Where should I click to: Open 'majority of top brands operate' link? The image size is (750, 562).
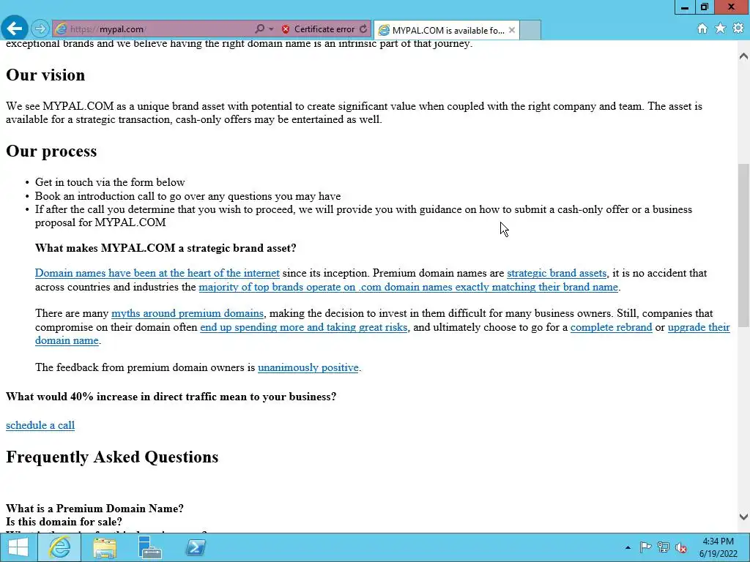[409, 287]
